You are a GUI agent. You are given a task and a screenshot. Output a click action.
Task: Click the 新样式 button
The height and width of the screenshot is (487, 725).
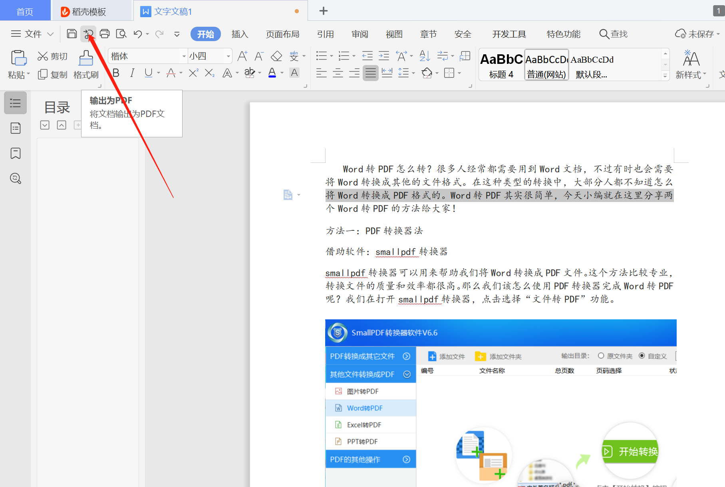click(691, 65)
